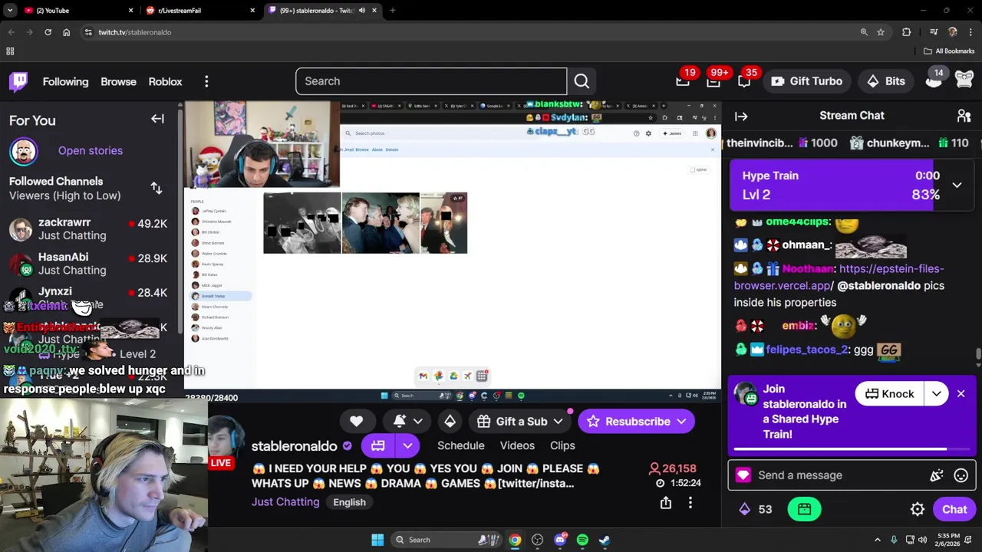Open the green channel points chest
Image resolution: width=982 pixels, height=552 pixels.
coord(804,509)
